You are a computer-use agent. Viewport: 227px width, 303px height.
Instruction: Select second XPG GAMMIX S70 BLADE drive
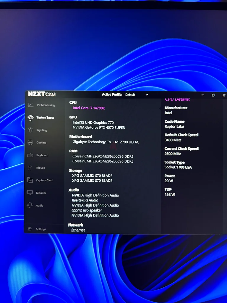pos(92,181)
